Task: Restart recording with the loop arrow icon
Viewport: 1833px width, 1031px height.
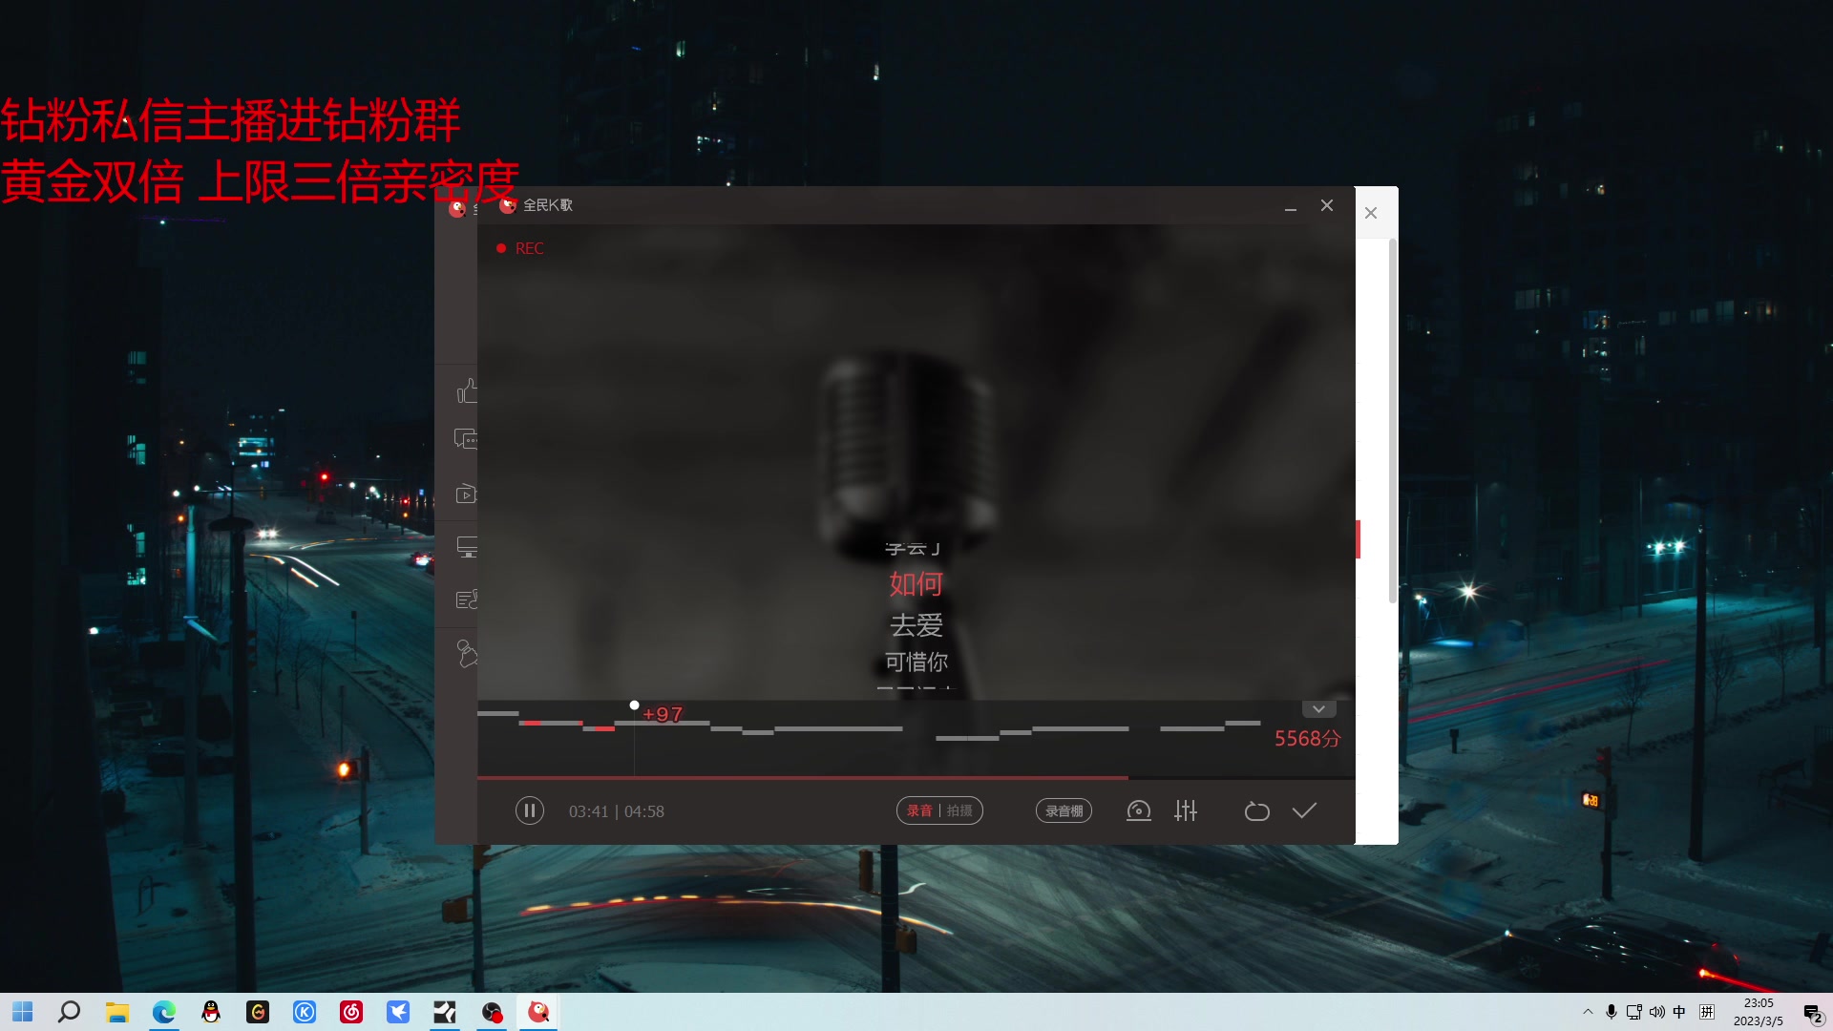Action: (x=1256, y=810)
